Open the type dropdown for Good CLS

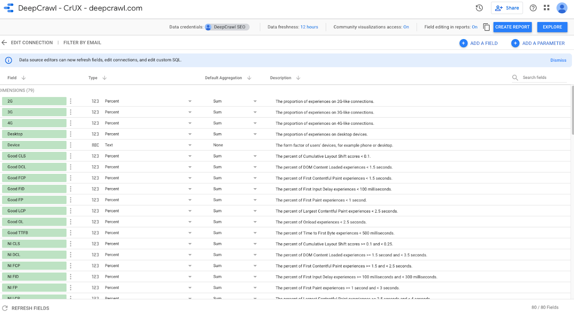click(190, 156)
